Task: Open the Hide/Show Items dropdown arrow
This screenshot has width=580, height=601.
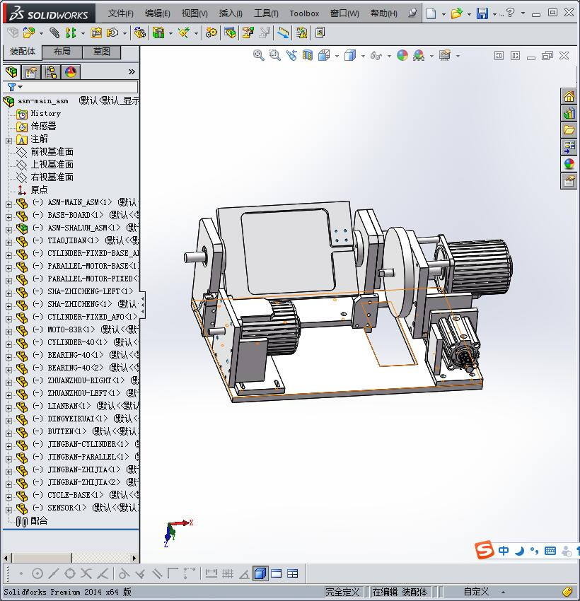Action: coord(389,57)
